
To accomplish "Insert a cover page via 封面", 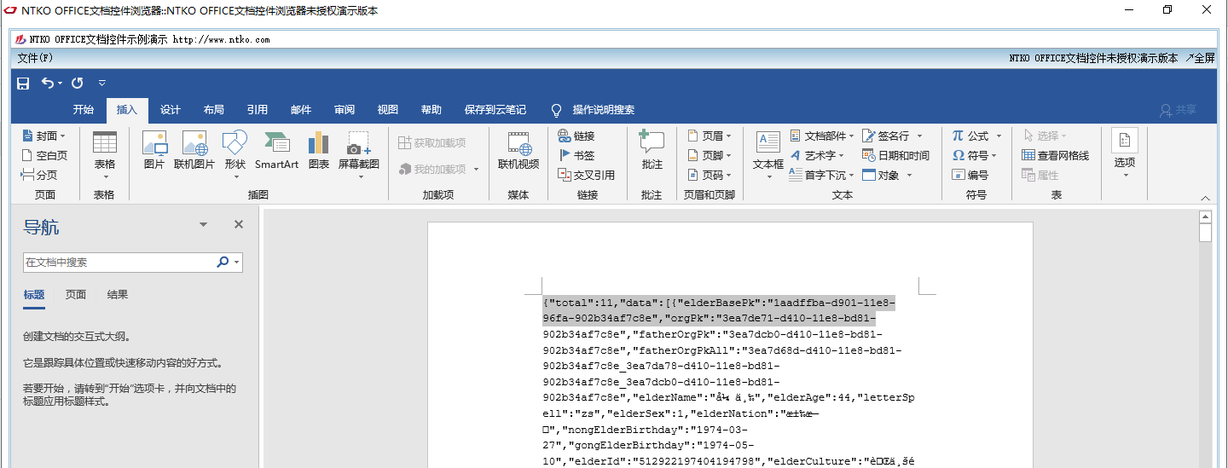I will [x=44, y=136].
